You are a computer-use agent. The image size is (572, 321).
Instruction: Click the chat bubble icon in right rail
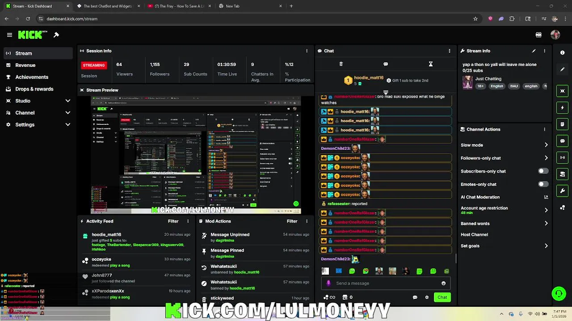coord(563,141)
